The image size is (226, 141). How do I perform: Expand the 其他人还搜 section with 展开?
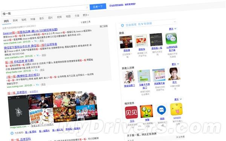point(176,64)
